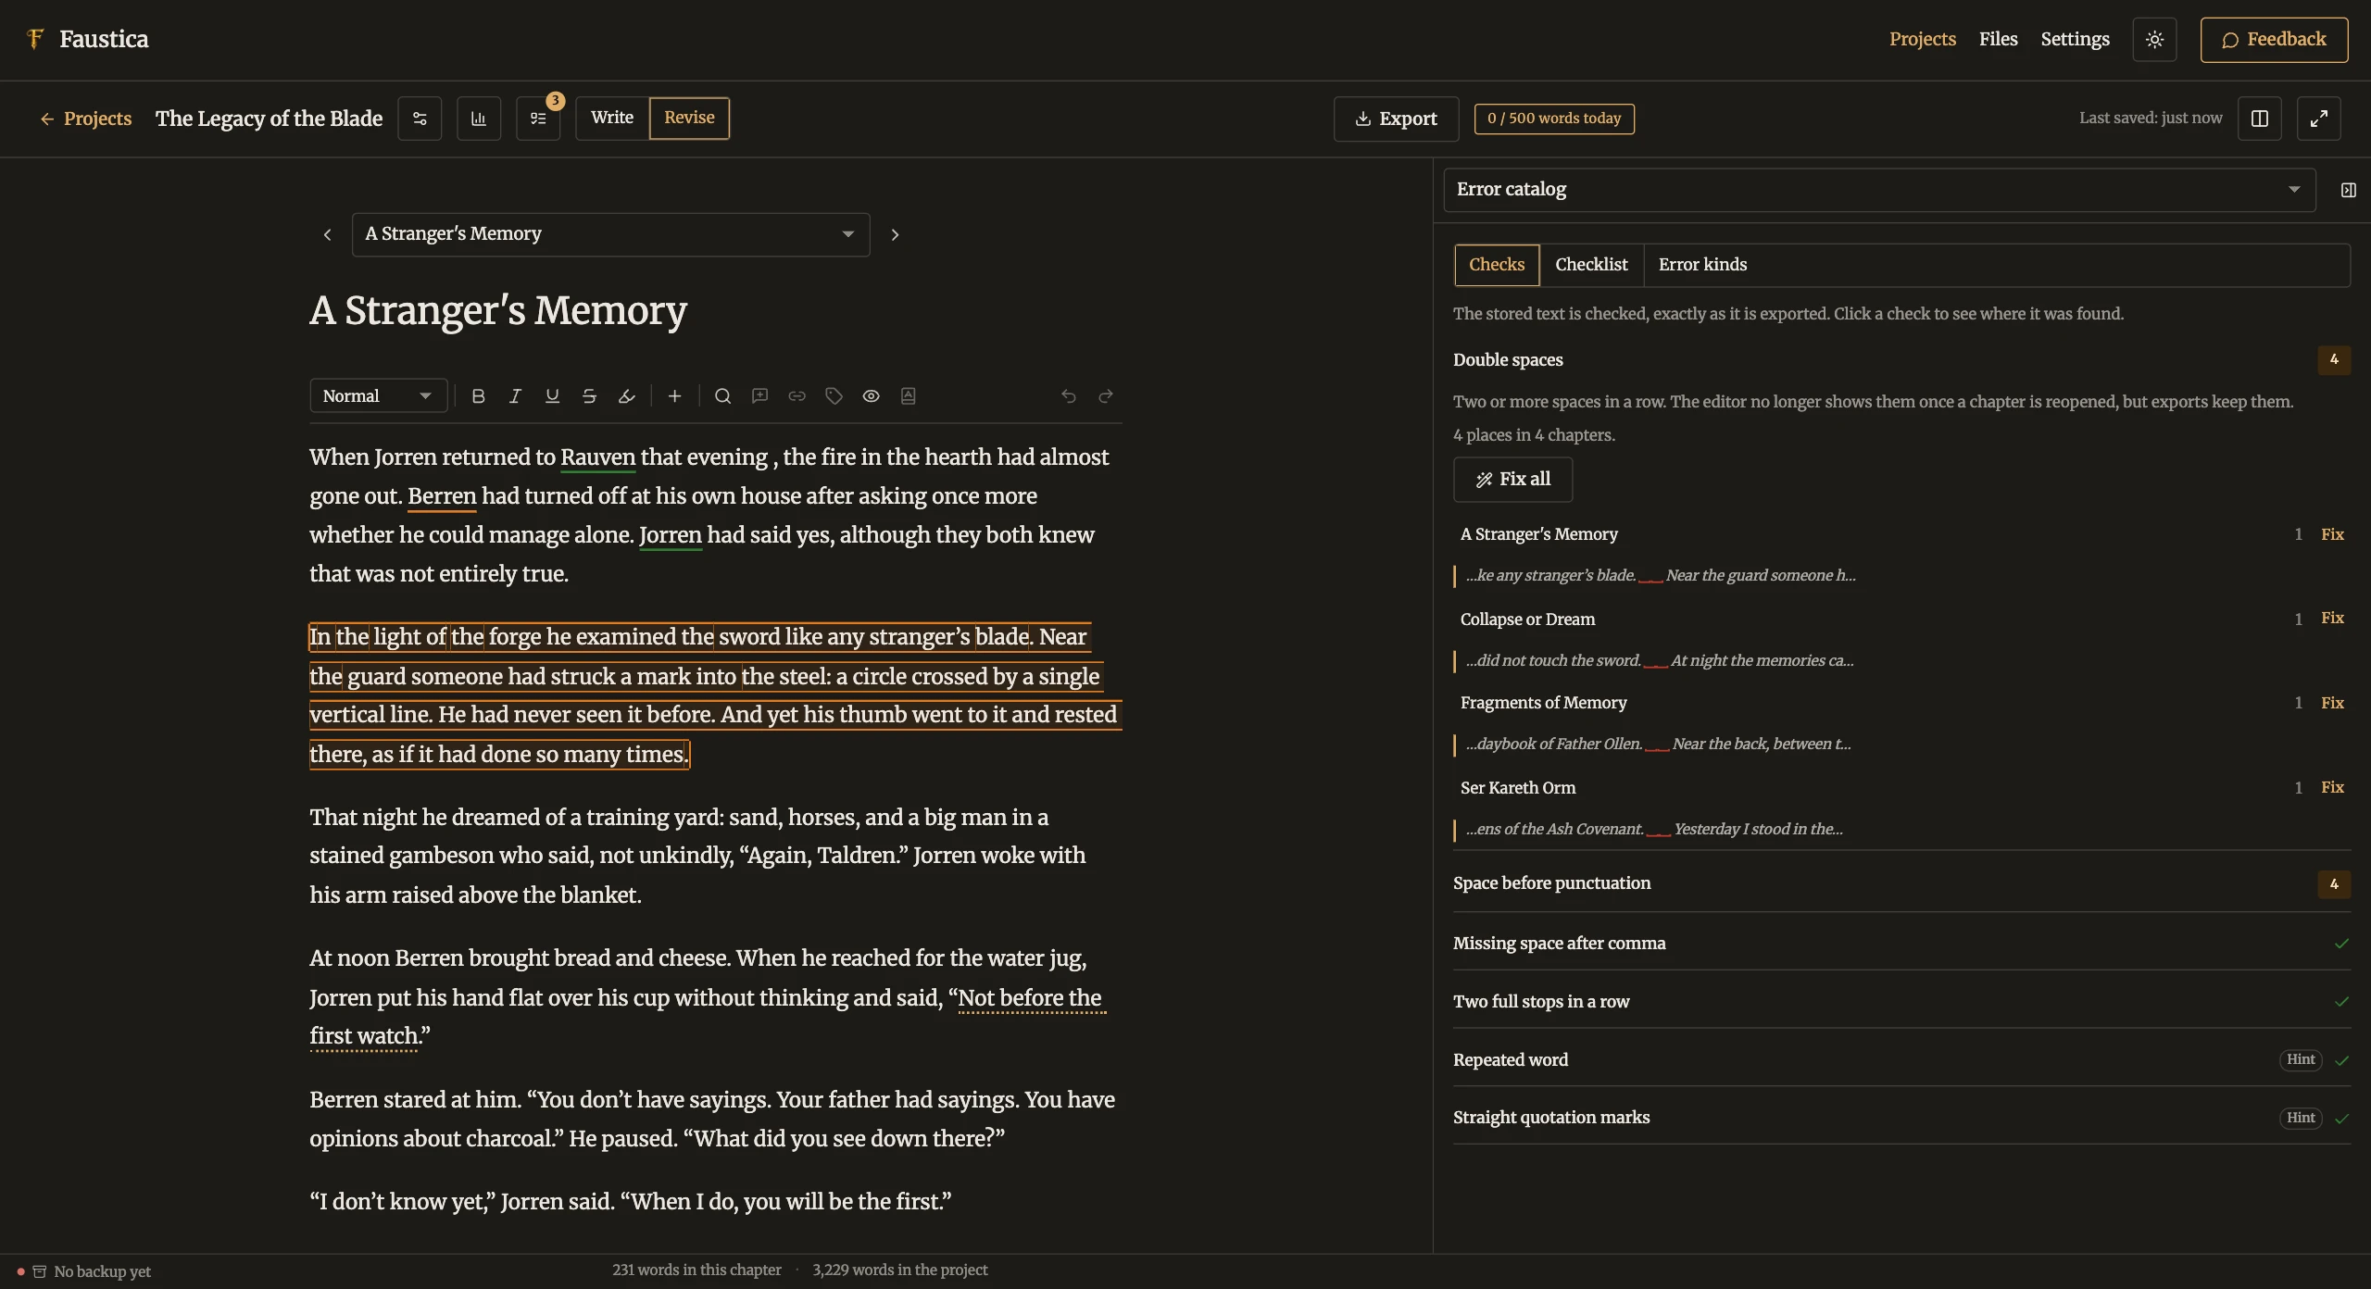Open the checklist icon with badge 3
The width and height of the screenshot is (2371, 1289).
[538, 119]
